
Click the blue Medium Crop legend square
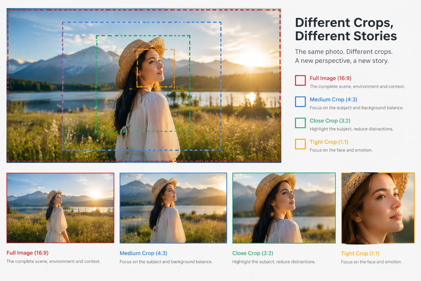(x=300, y=102)
